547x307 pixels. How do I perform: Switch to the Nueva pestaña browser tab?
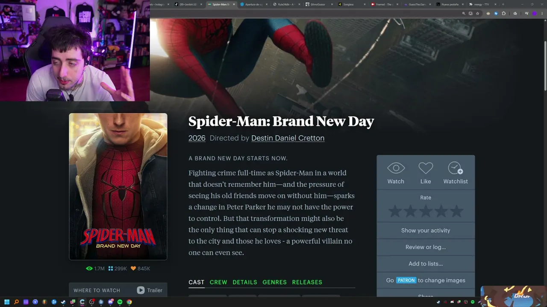click(451, 4)
